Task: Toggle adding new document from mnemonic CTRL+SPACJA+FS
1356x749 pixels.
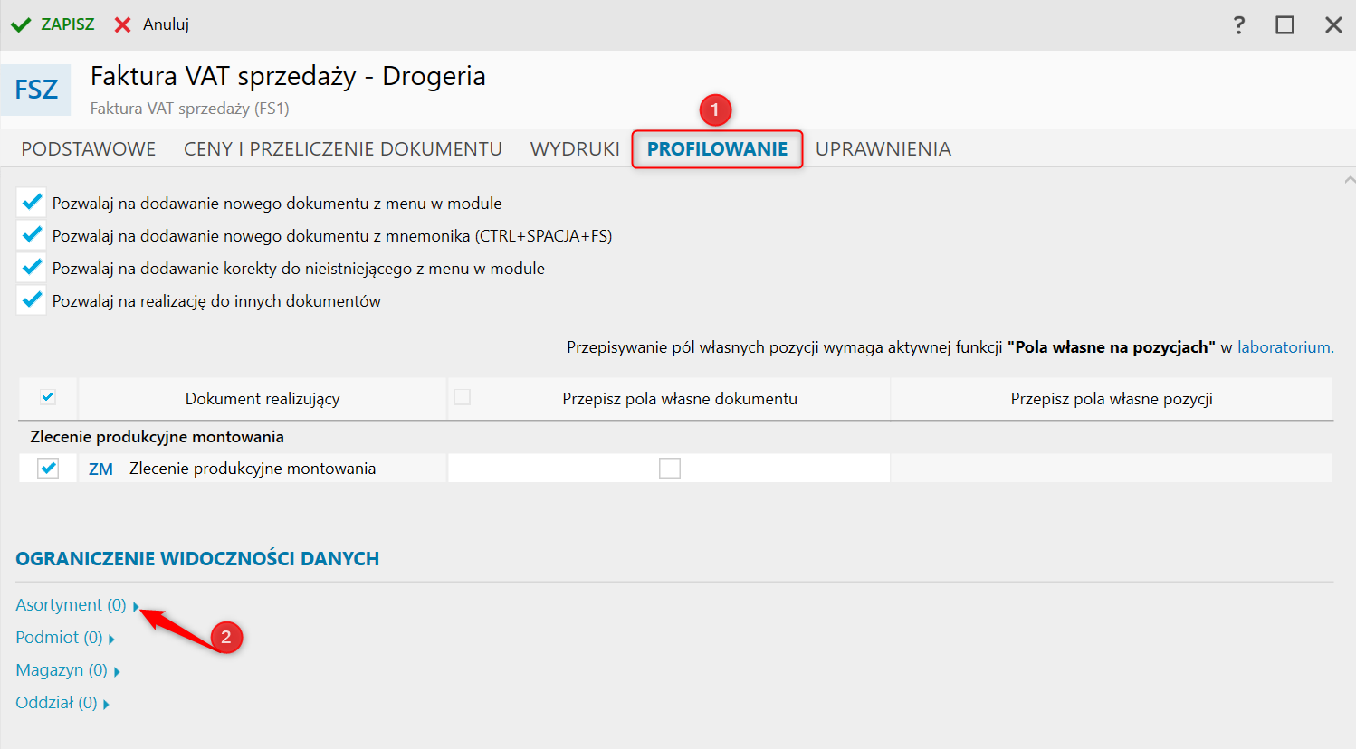Action: point(32,235)
